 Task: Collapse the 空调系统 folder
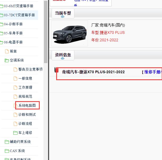pyautogui.click(x=17, y=60)
